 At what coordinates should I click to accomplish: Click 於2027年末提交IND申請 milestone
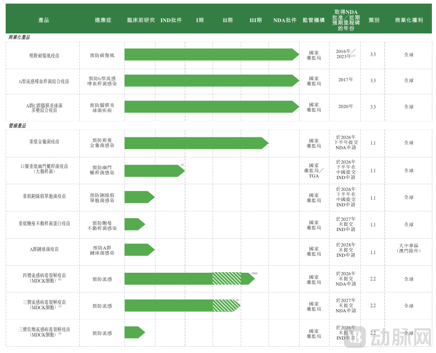click(x=345, y=224)
